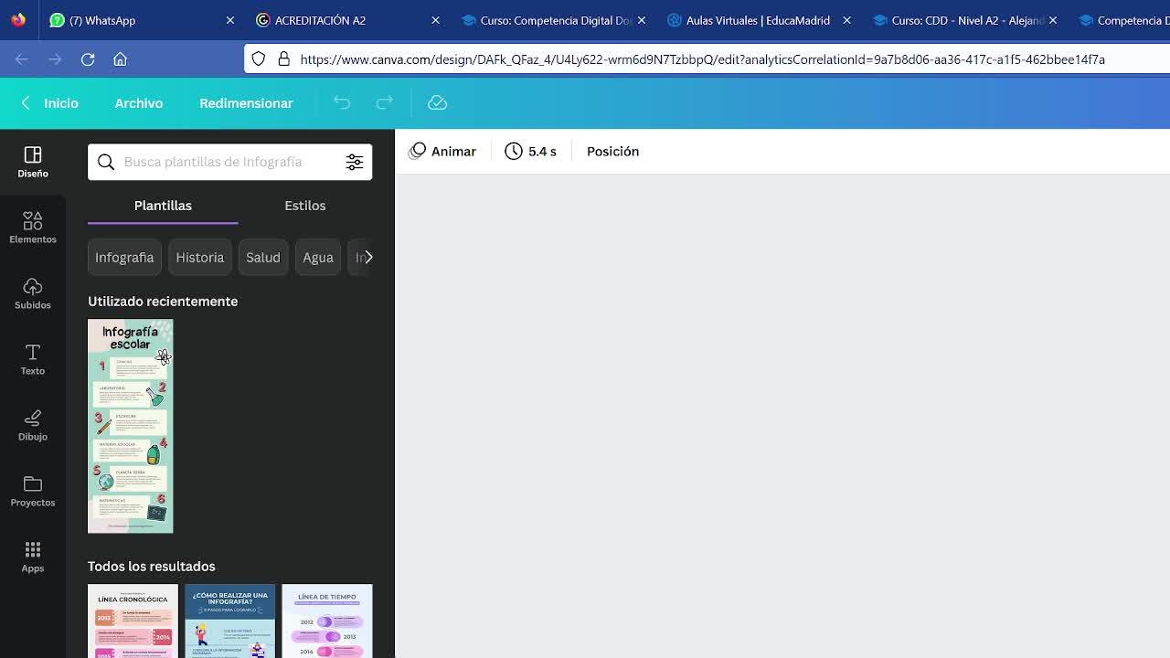This screenshot has width=1170, height=658.
Task: Filter templates by Agua chip
Action: click(x=318, y=258)
